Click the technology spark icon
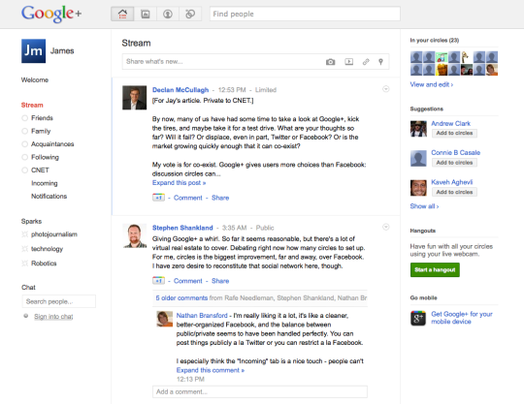The width and height of the screenshot is (524, 404). click(x=24, y=249)
